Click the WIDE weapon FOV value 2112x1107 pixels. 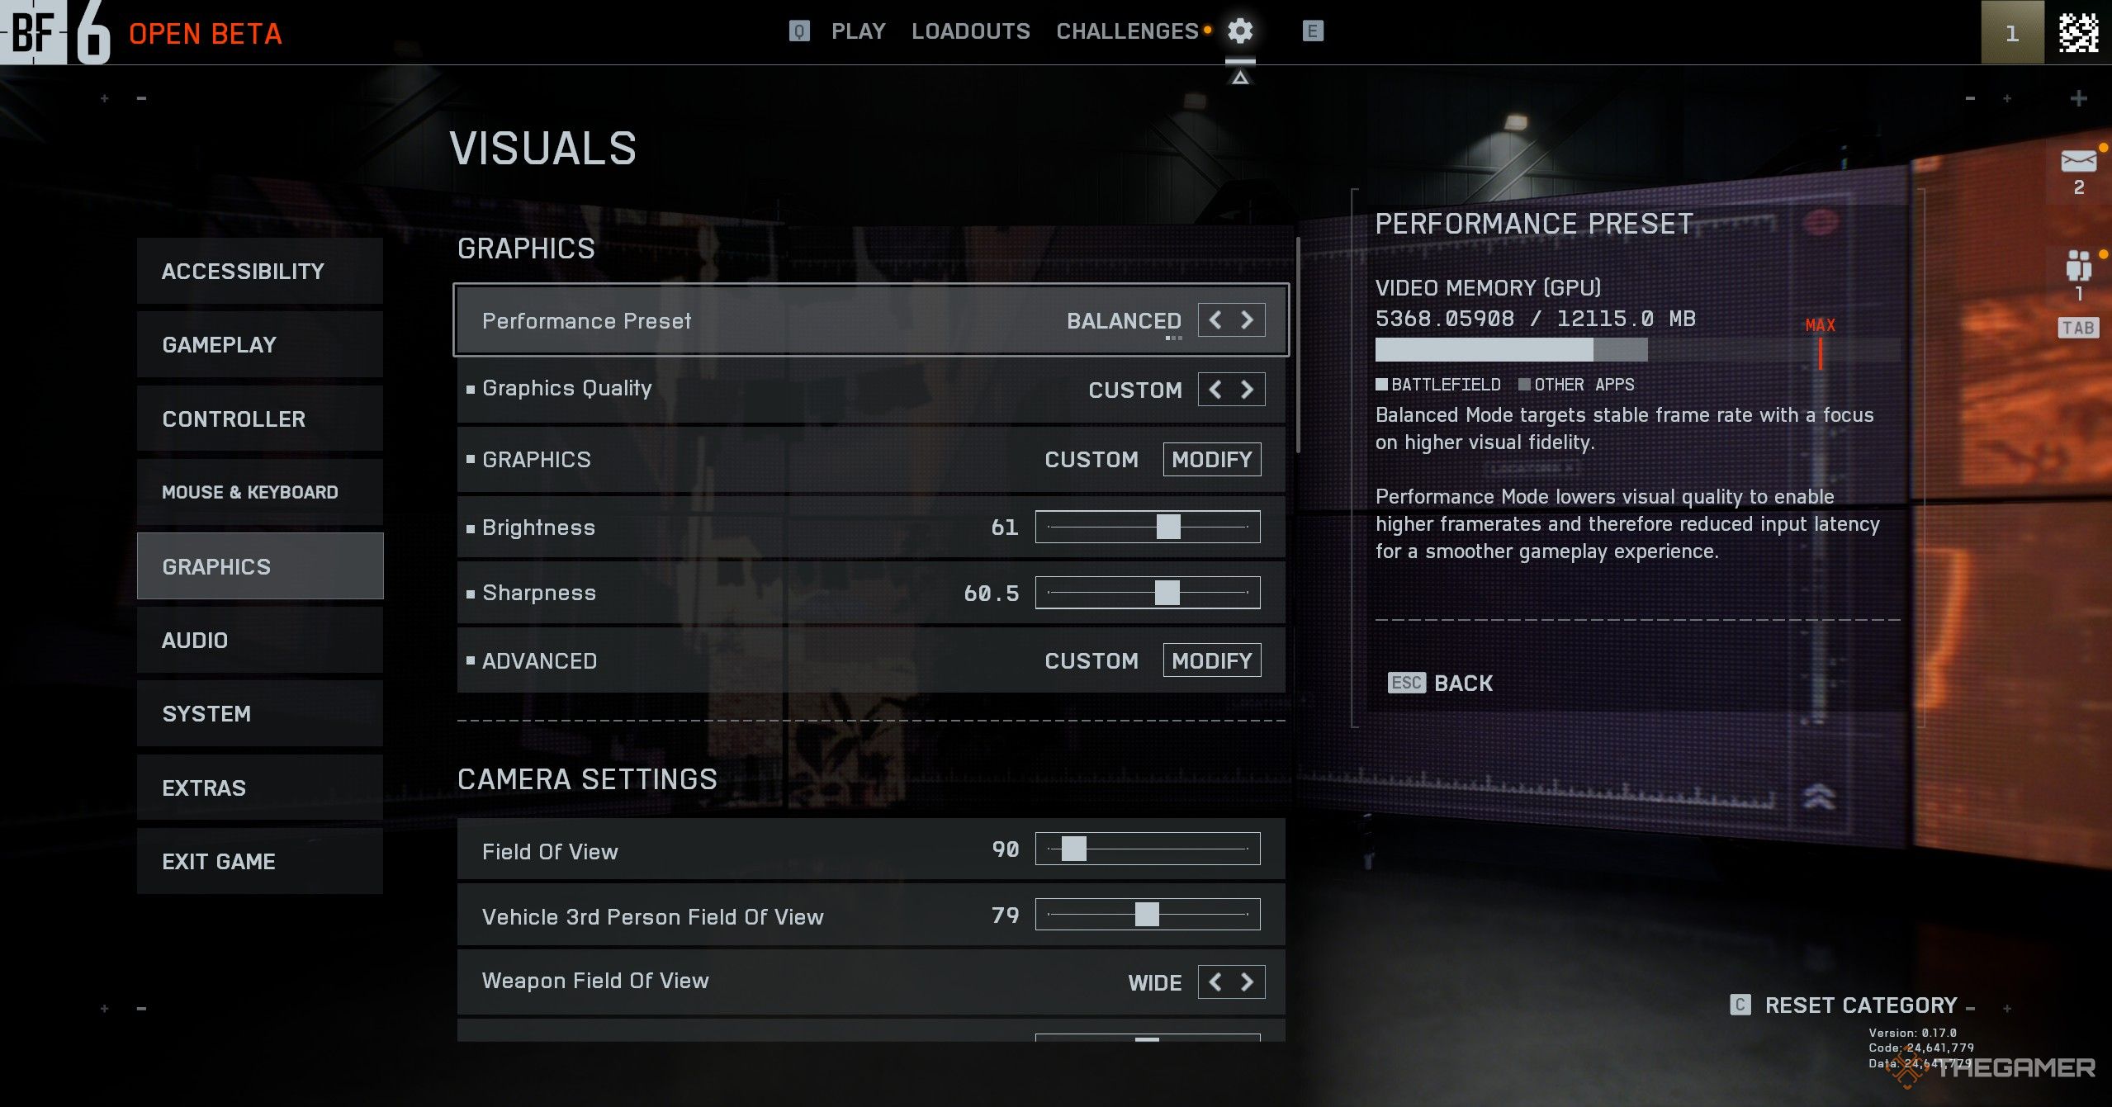click(1155, 982)
